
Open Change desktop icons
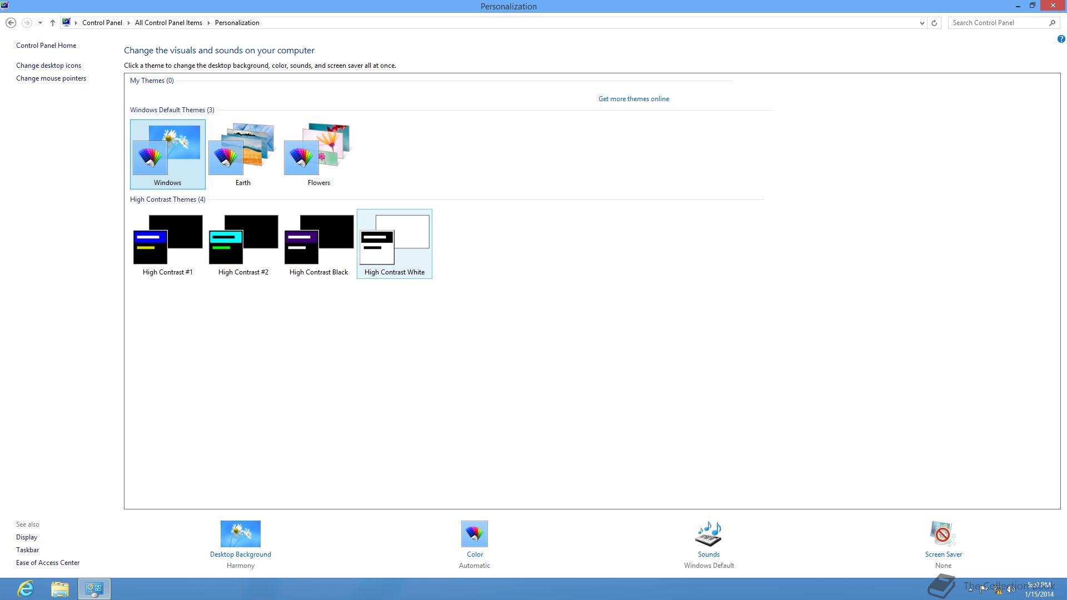tap(48, 66)
